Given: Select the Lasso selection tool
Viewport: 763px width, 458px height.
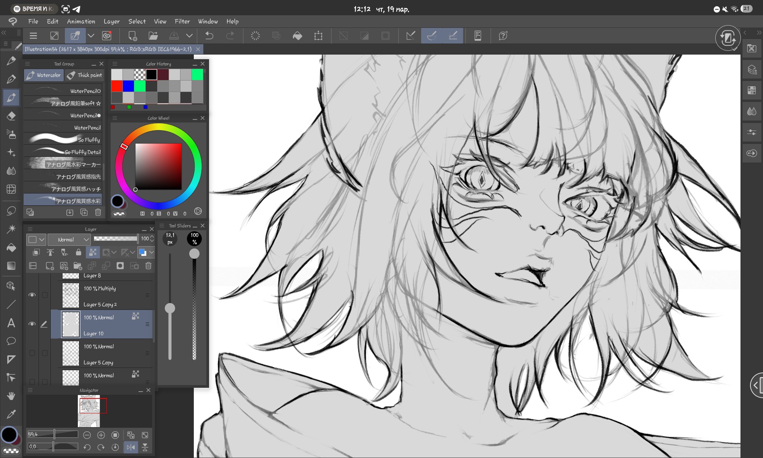Looking at the screenshot, I should [x=11, y=211].
